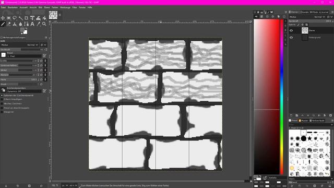
Task: Select the Zoom magnifier tool
Action: 44,24
